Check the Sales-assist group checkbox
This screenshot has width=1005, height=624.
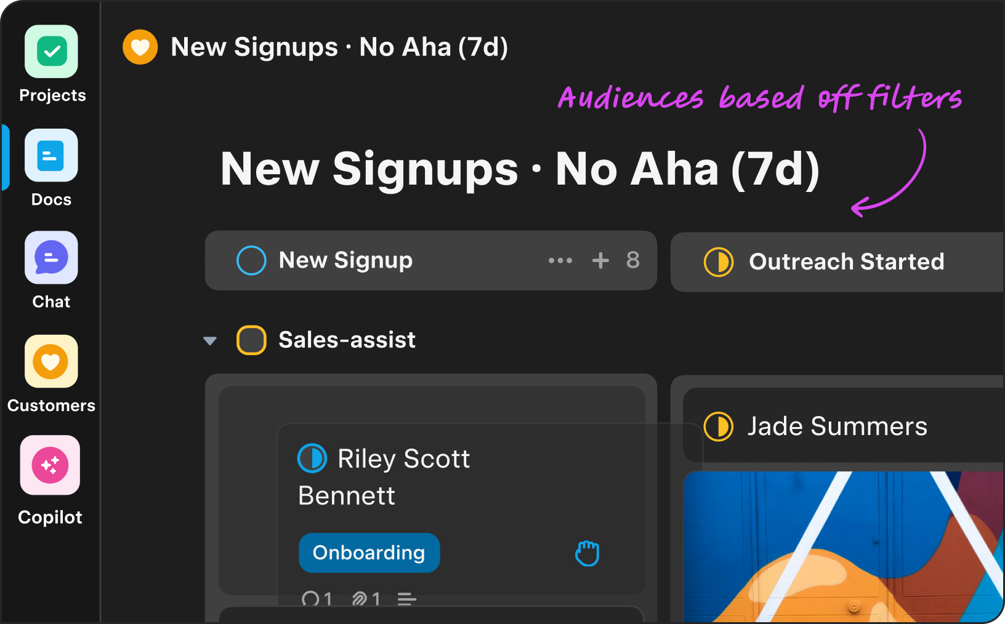[251, 340]
